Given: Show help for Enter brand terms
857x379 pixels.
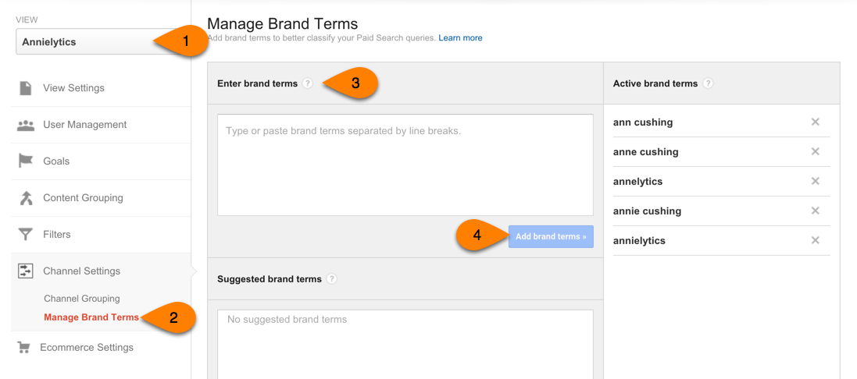Looking at the screenshot, I should pyautogui.click(x=308, y=83).
